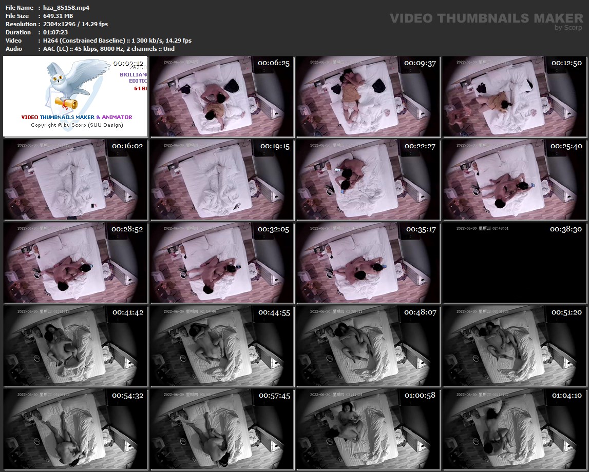Click the 00:48:07 thumbnail

pyautogui.click(x=368, y=346)
